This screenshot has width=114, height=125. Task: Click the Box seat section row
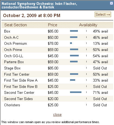point(57,31)
